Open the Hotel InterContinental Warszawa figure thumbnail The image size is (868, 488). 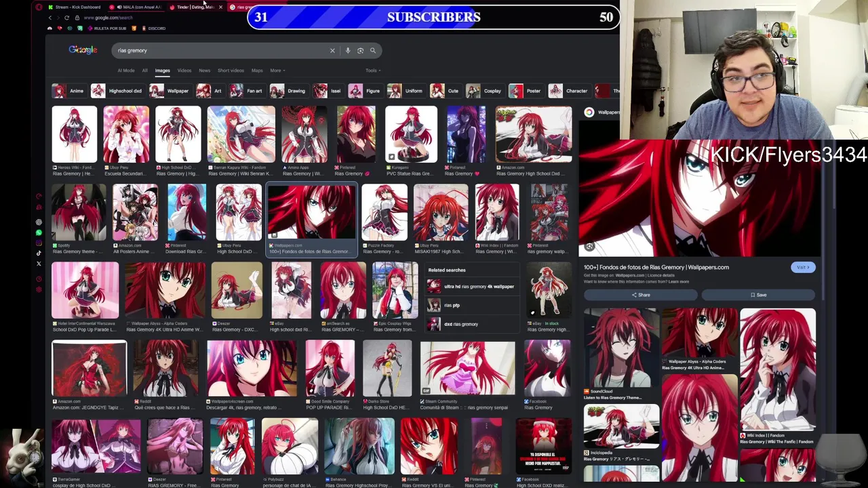[85, 289]
